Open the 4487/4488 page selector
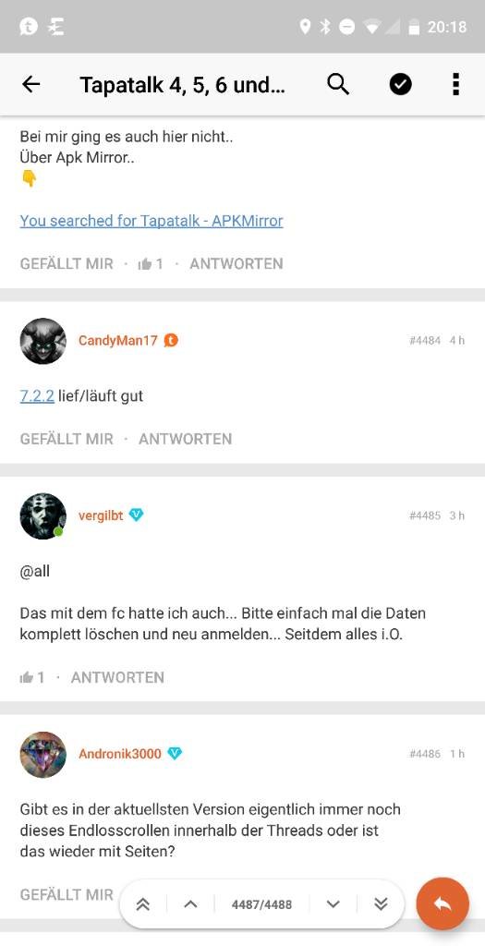 pos(261,904)
